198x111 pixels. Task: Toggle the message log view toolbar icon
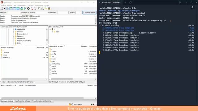click(8, 9)
